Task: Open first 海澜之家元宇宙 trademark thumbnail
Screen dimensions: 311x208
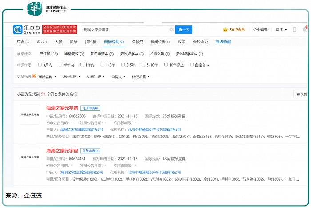Action: click(30, 115)
